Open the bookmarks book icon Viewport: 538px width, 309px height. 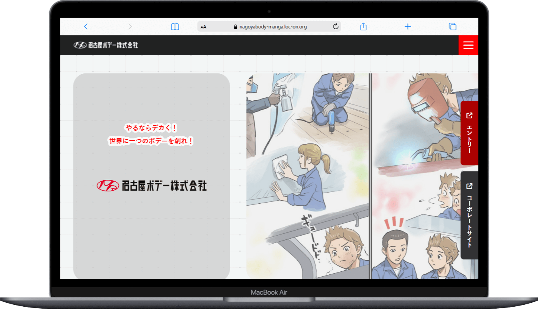tap(175, 27)
